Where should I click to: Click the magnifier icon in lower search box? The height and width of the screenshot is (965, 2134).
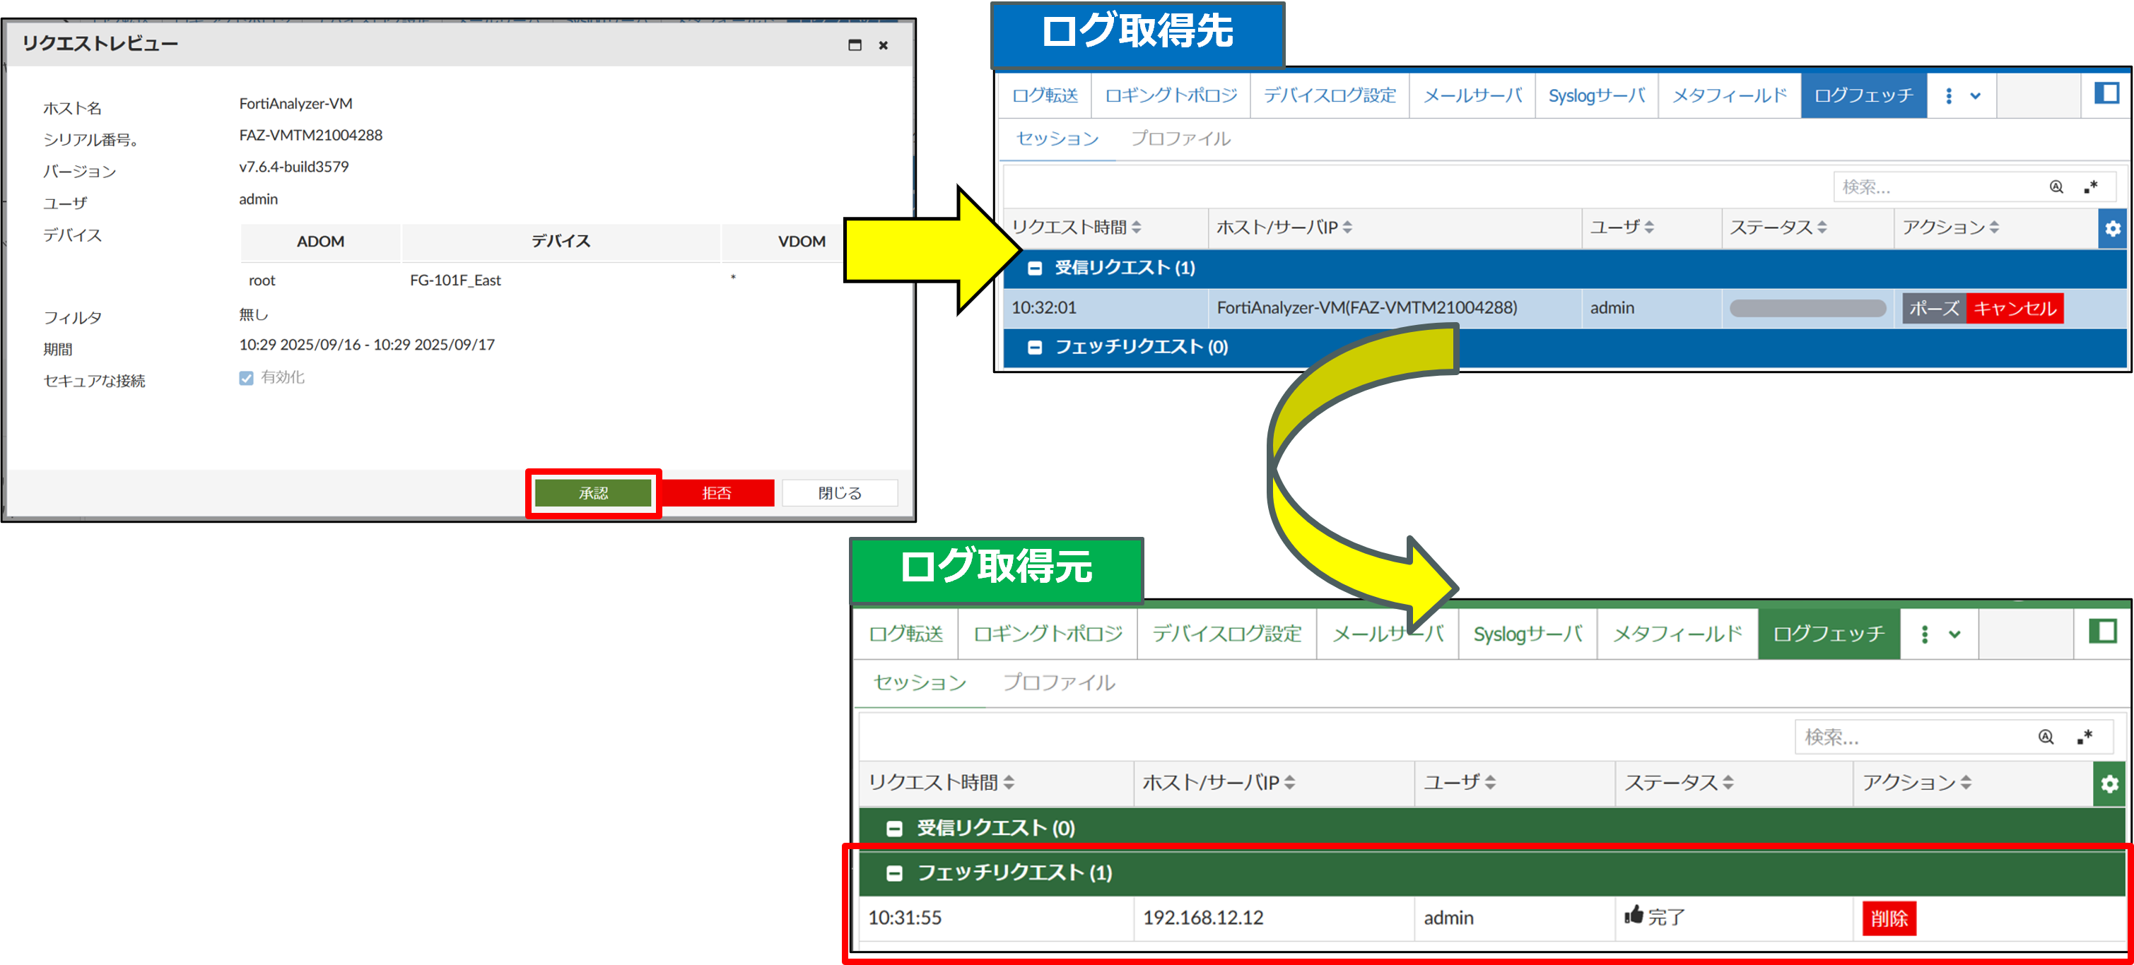(2046, 737)
